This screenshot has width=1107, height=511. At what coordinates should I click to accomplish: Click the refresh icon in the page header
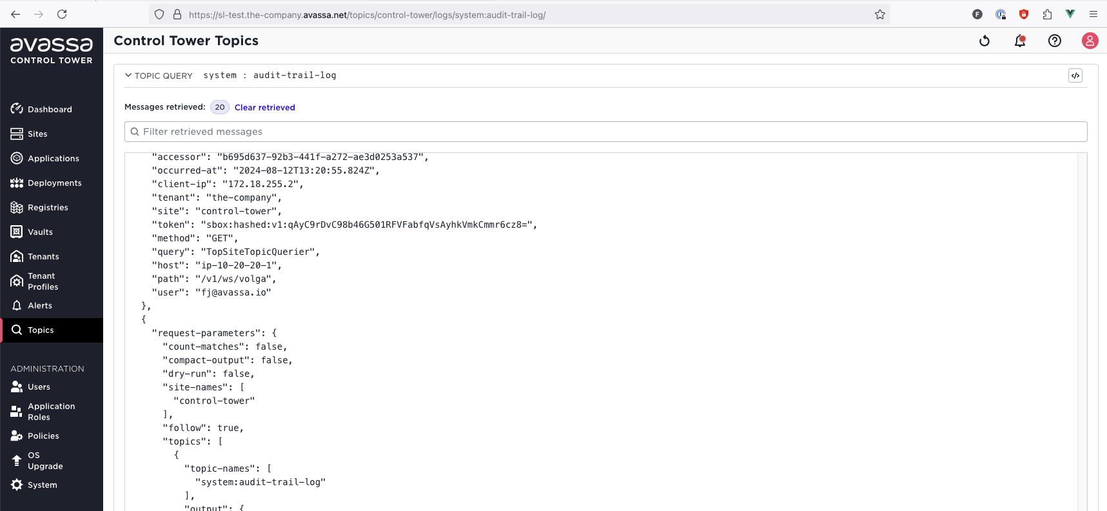click(985, 41)
